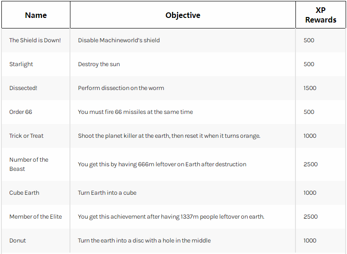Select Member of the Elite name cell

tap(35, 216)
